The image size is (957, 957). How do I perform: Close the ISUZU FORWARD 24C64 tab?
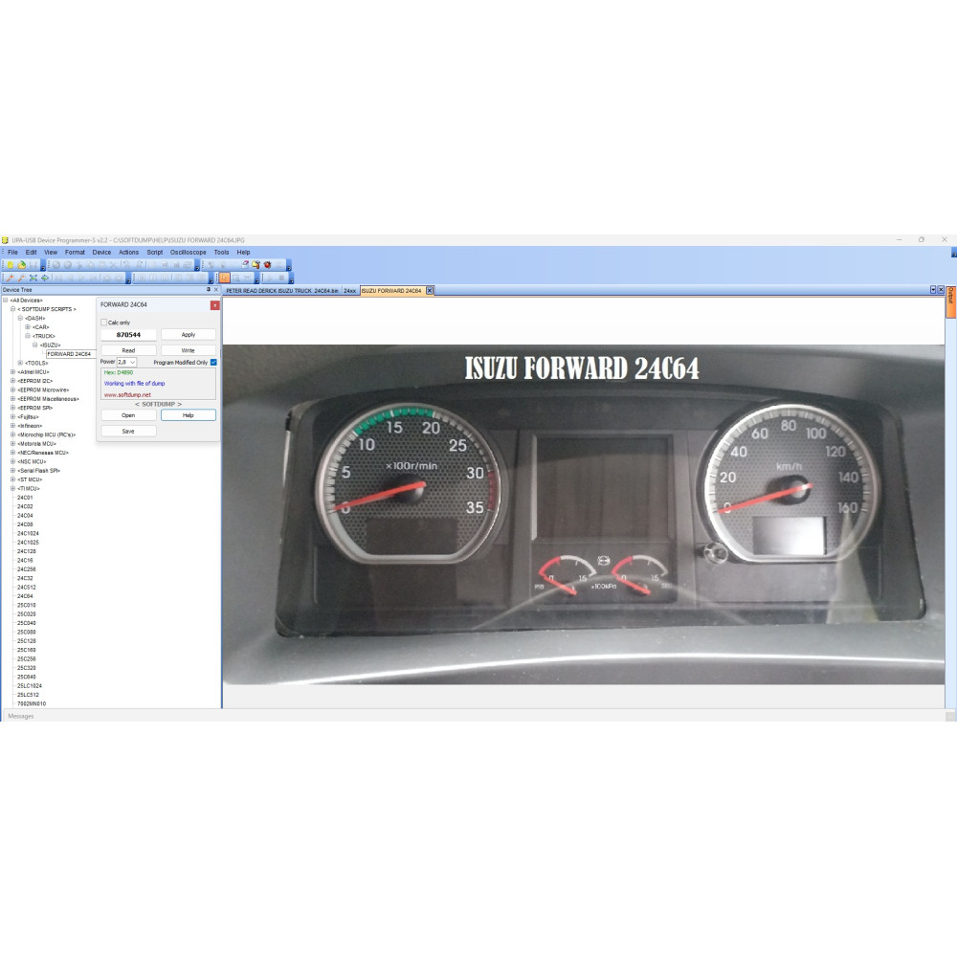430,291
